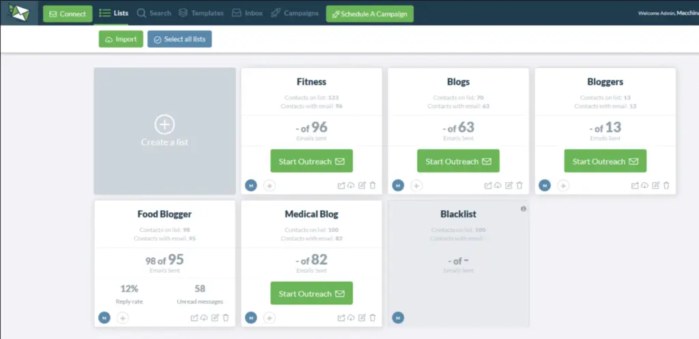Click the 58 Unread messages value
This screenshot has width=699, height=339.
click(x=200, y=289)
